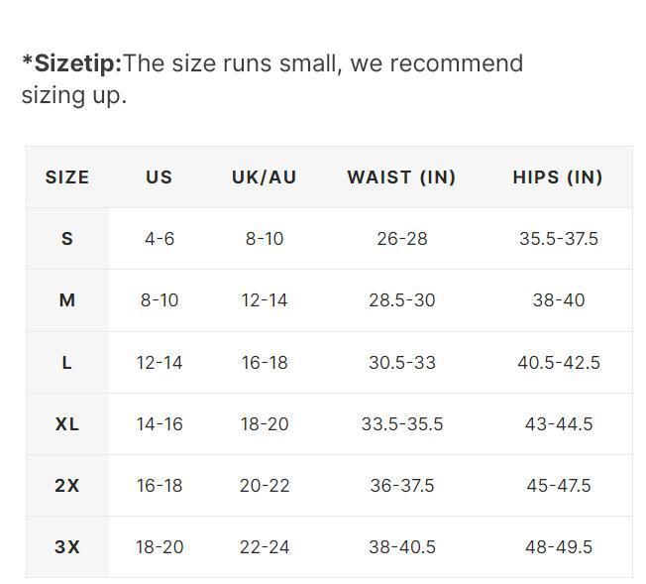This screenshot has height=584, width=646.
Task: Select the S size row label
Action: pos(67,239)
